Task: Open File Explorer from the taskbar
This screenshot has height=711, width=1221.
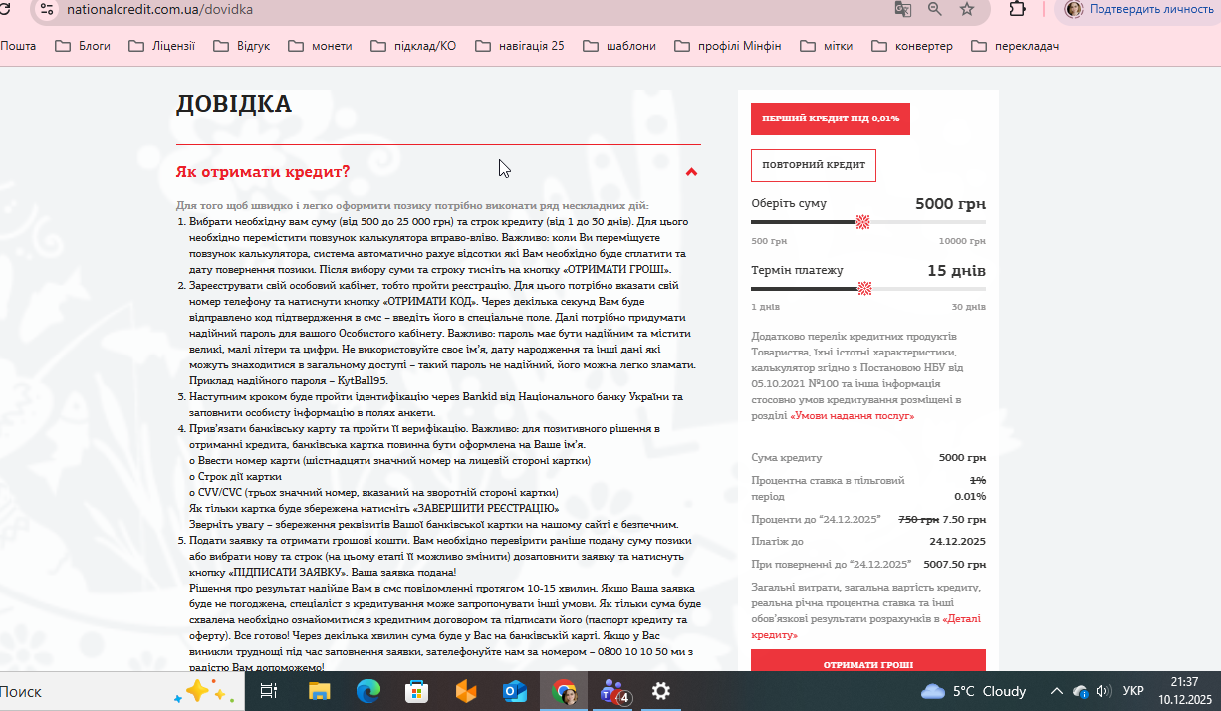Action: [319, 690]
